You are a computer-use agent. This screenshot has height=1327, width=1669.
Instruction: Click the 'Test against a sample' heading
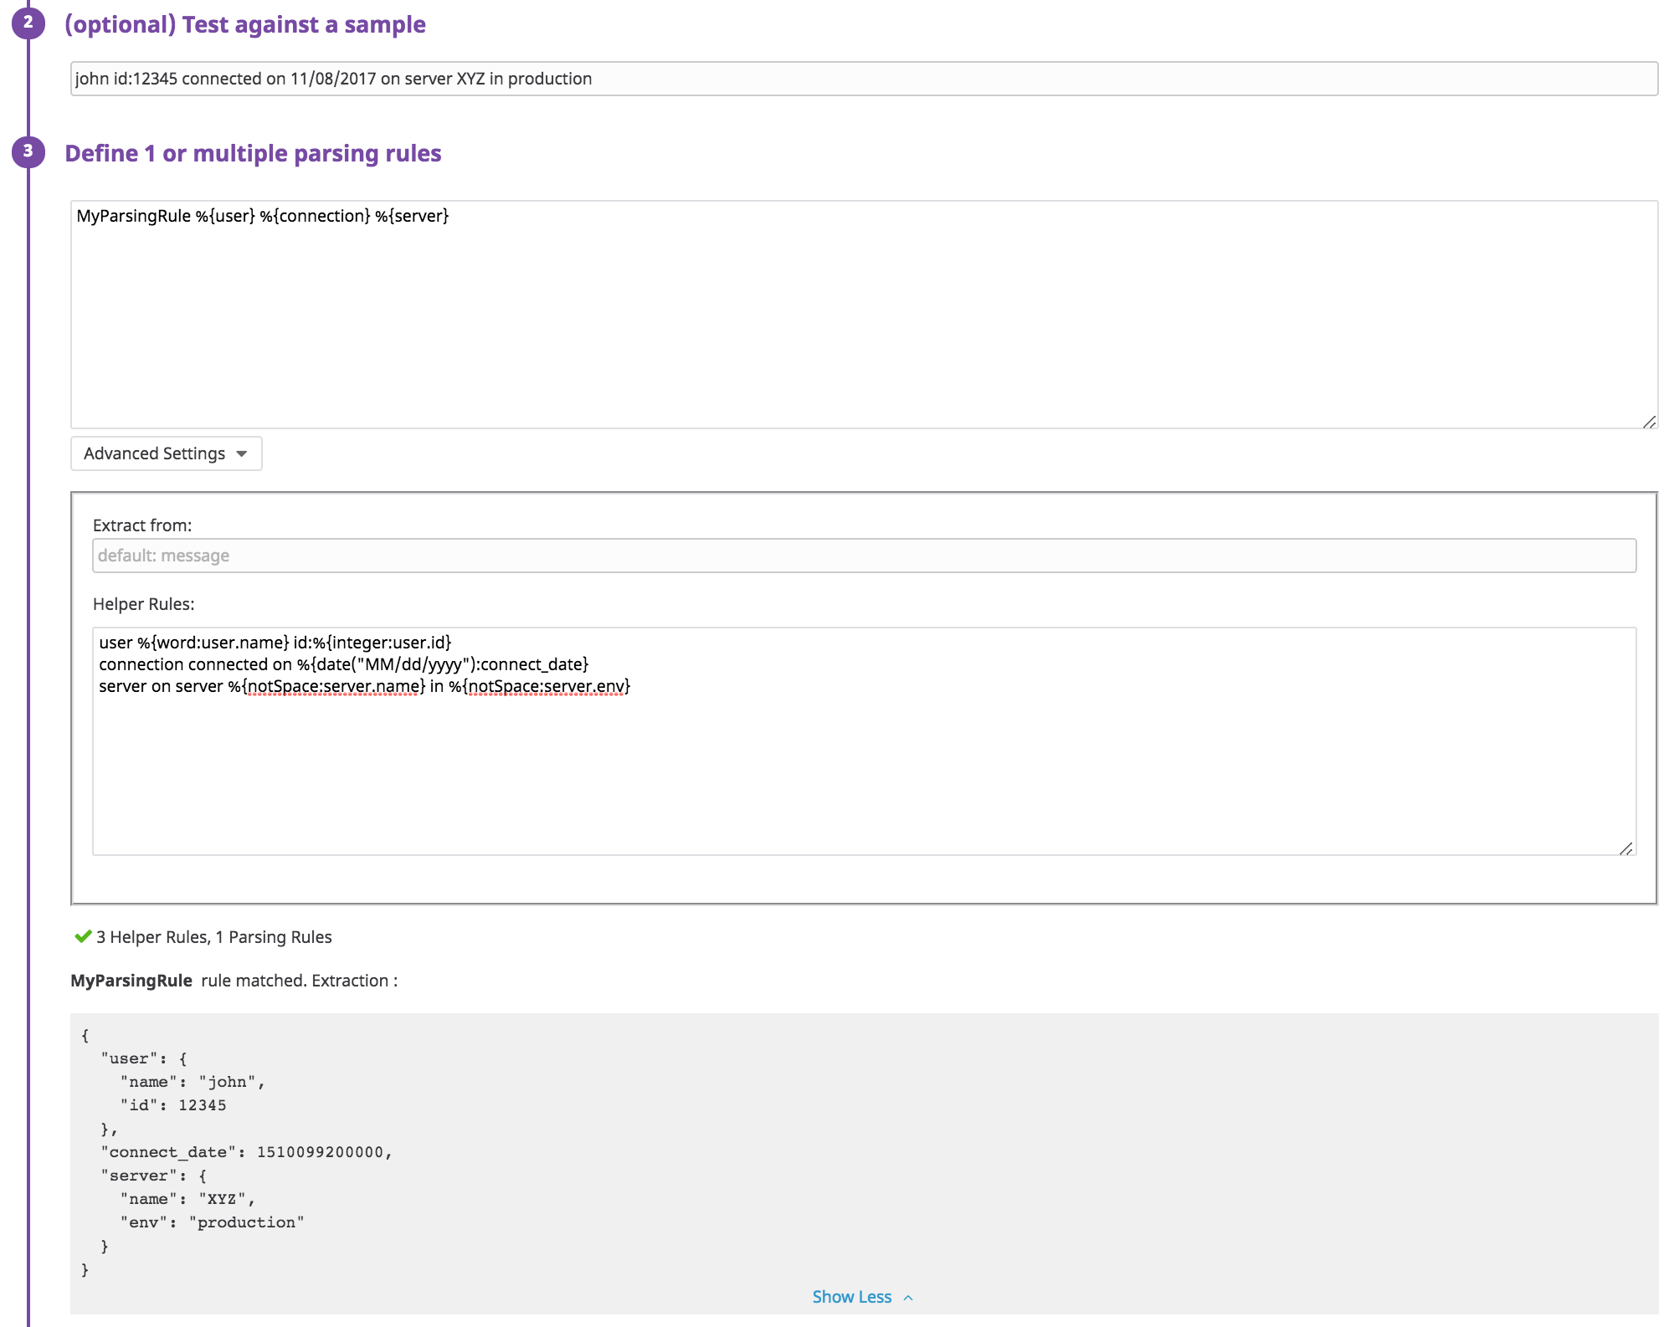pos(244,24)
